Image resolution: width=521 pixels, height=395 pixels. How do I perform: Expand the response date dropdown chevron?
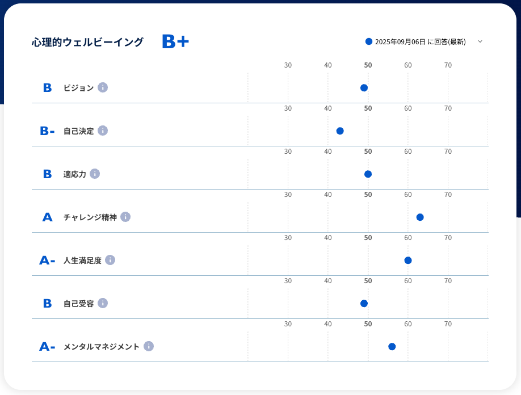point(480,41)
